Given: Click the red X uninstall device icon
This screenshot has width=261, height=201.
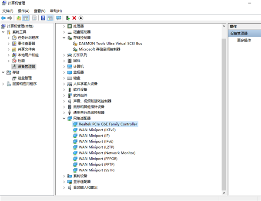Looking at the screenshot, I should pyautogui.click(x=74, y=18).
